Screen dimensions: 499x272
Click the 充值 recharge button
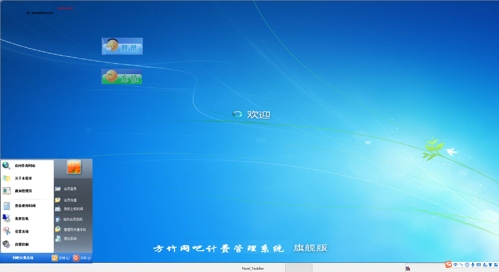[122, 76]
